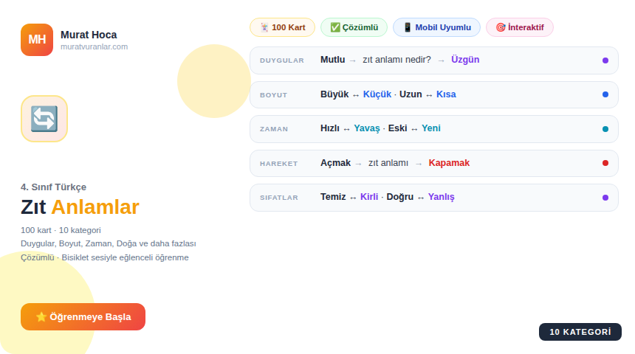The image size is (635, 354).
Task: Click the phone icon in Mobil Uyumlu badge
Action: [408, 27]
